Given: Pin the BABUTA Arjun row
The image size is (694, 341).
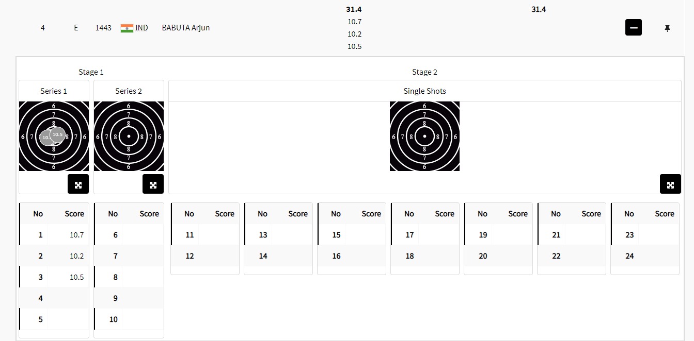Looking at the screenshot, I should 667,28.
